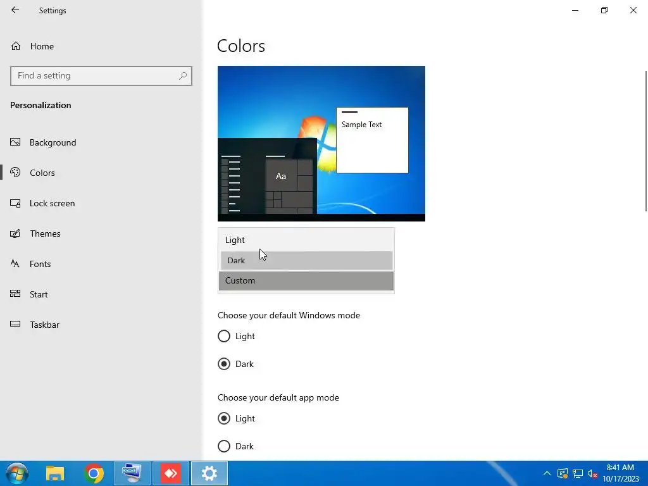Open the on-screen keyboard taskbar app
The height and width of the screenshot is (486, 648).
132,473
